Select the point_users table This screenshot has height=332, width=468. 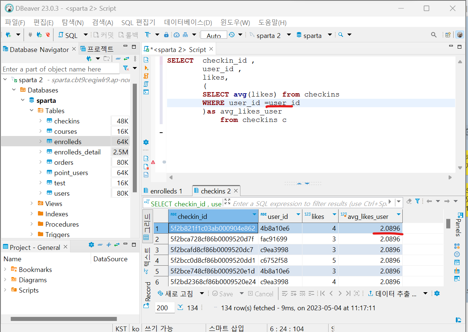tap(71, 172)
